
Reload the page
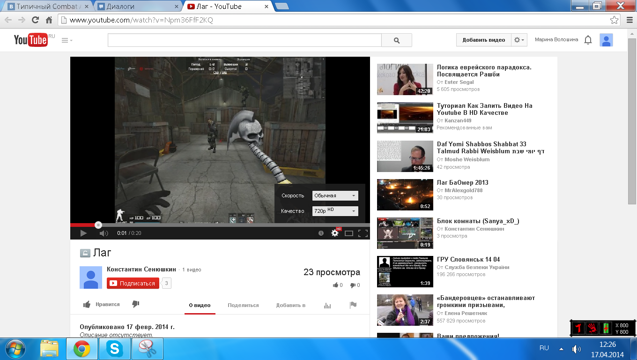click(35, 20)
